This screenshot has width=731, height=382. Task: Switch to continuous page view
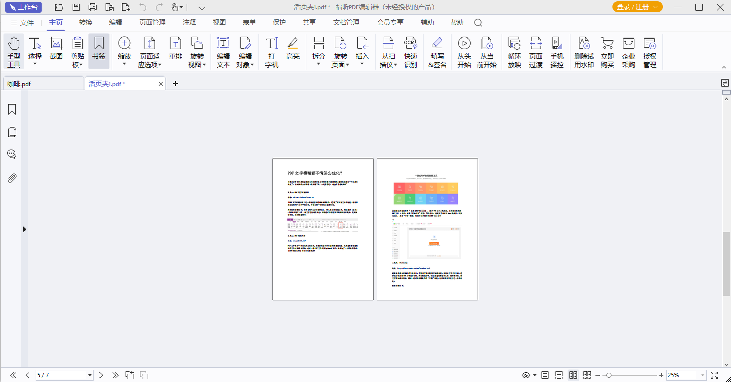tap(559, 375)
